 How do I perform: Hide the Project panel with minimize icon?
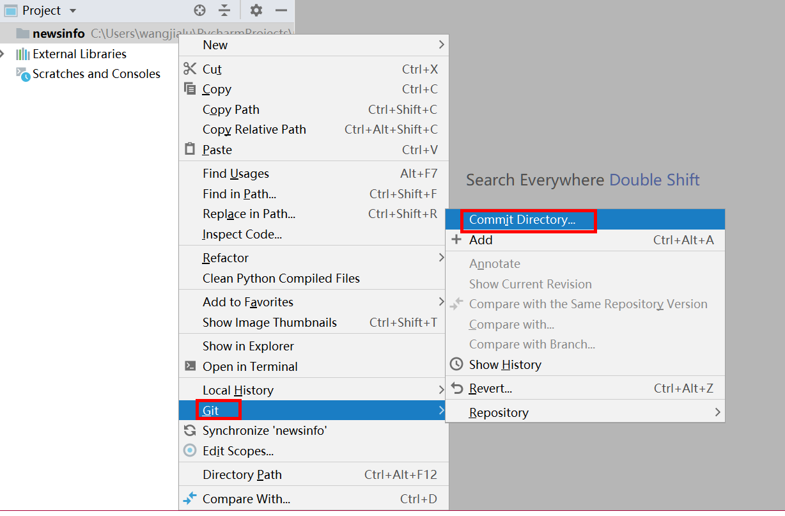(281, 10)
